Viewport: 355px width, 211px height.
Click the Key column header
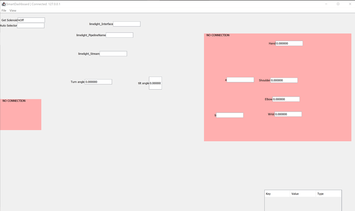tap(277, 194)
